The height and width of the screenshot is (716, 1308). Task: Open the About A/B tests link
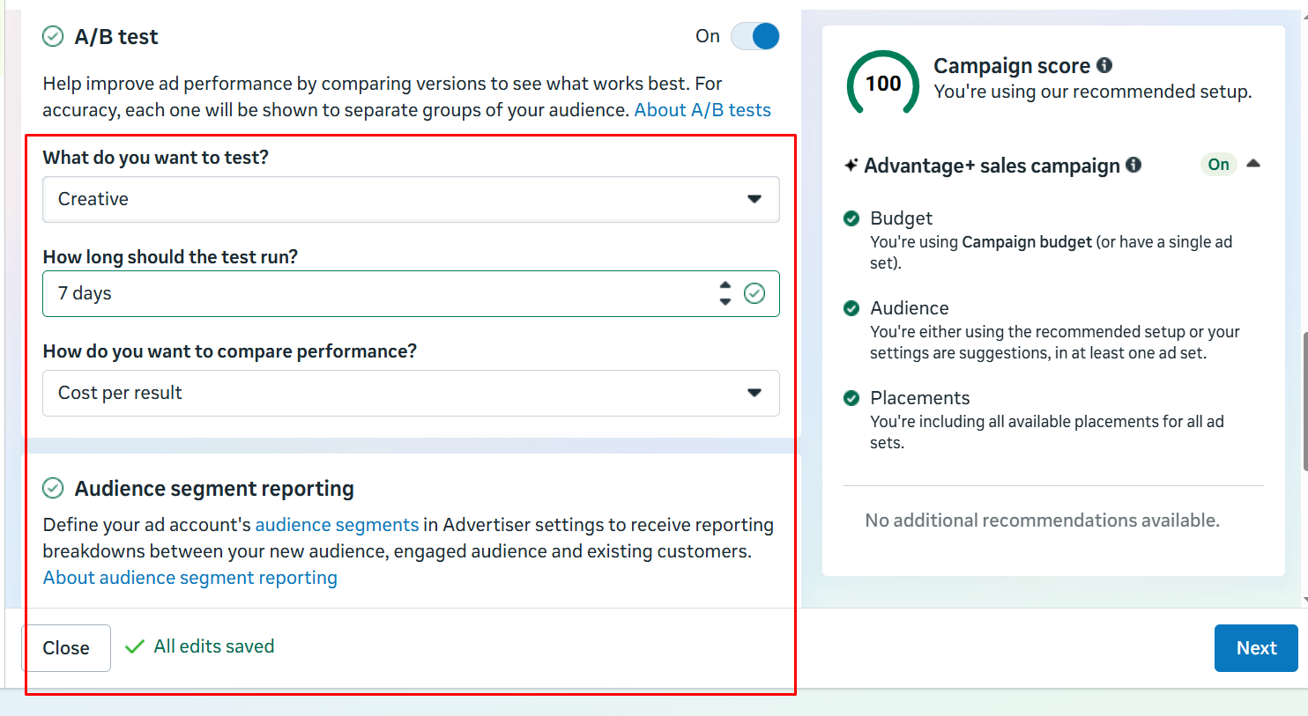(x=702, y=110)
